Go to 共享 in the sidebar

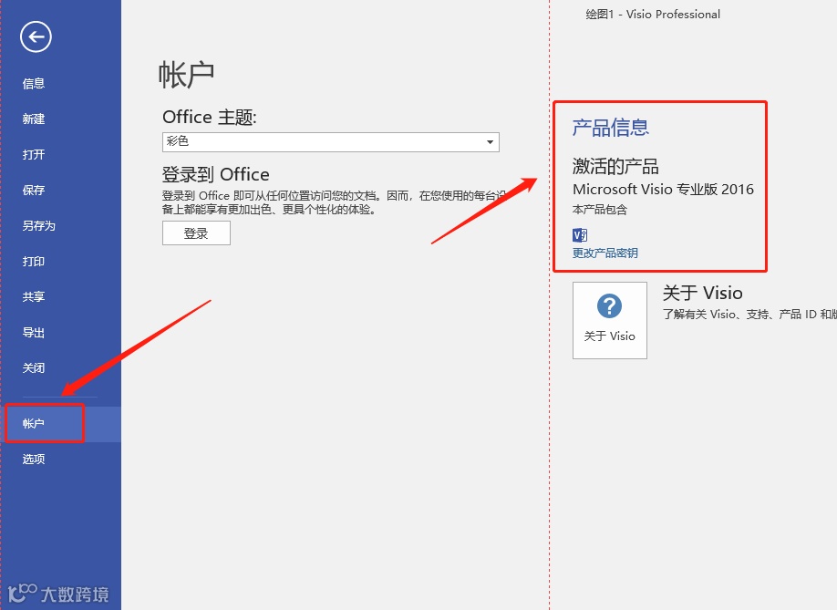point(34,296)
